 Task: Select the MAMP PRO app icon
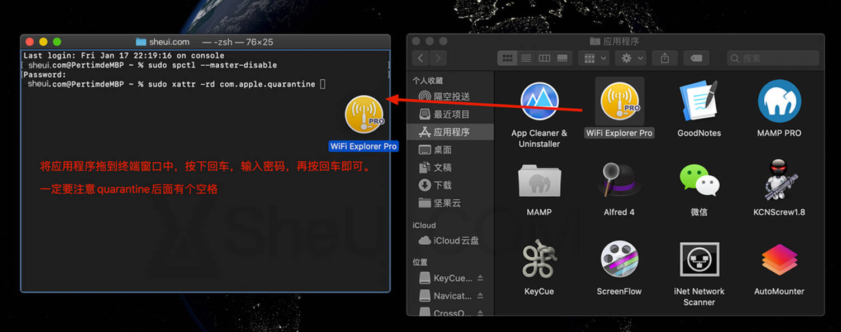(x=779, y=102)
